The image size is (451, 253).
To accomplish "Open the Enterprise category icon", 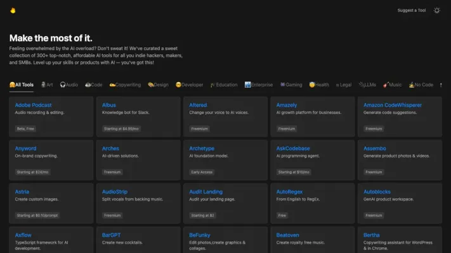I will pos(247,85).
